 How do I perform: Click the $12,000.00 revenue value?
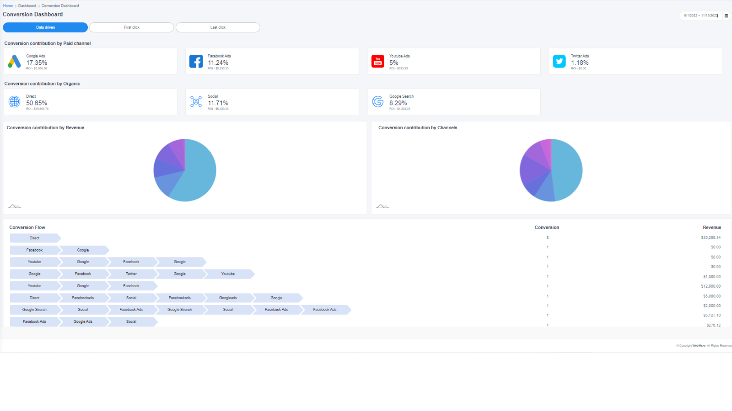(710, 286)
